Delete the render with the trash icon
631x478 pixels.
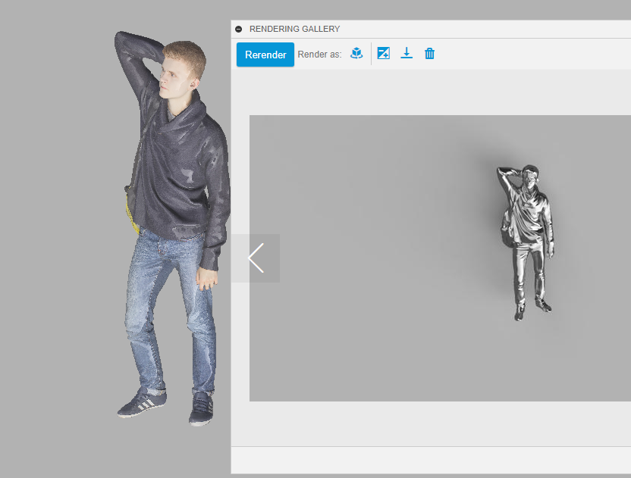coord(429,53)
